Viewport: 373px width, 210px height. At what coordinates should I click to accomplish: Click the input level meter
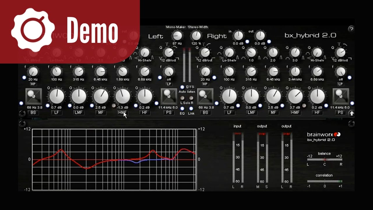click(x=237, y=158)
